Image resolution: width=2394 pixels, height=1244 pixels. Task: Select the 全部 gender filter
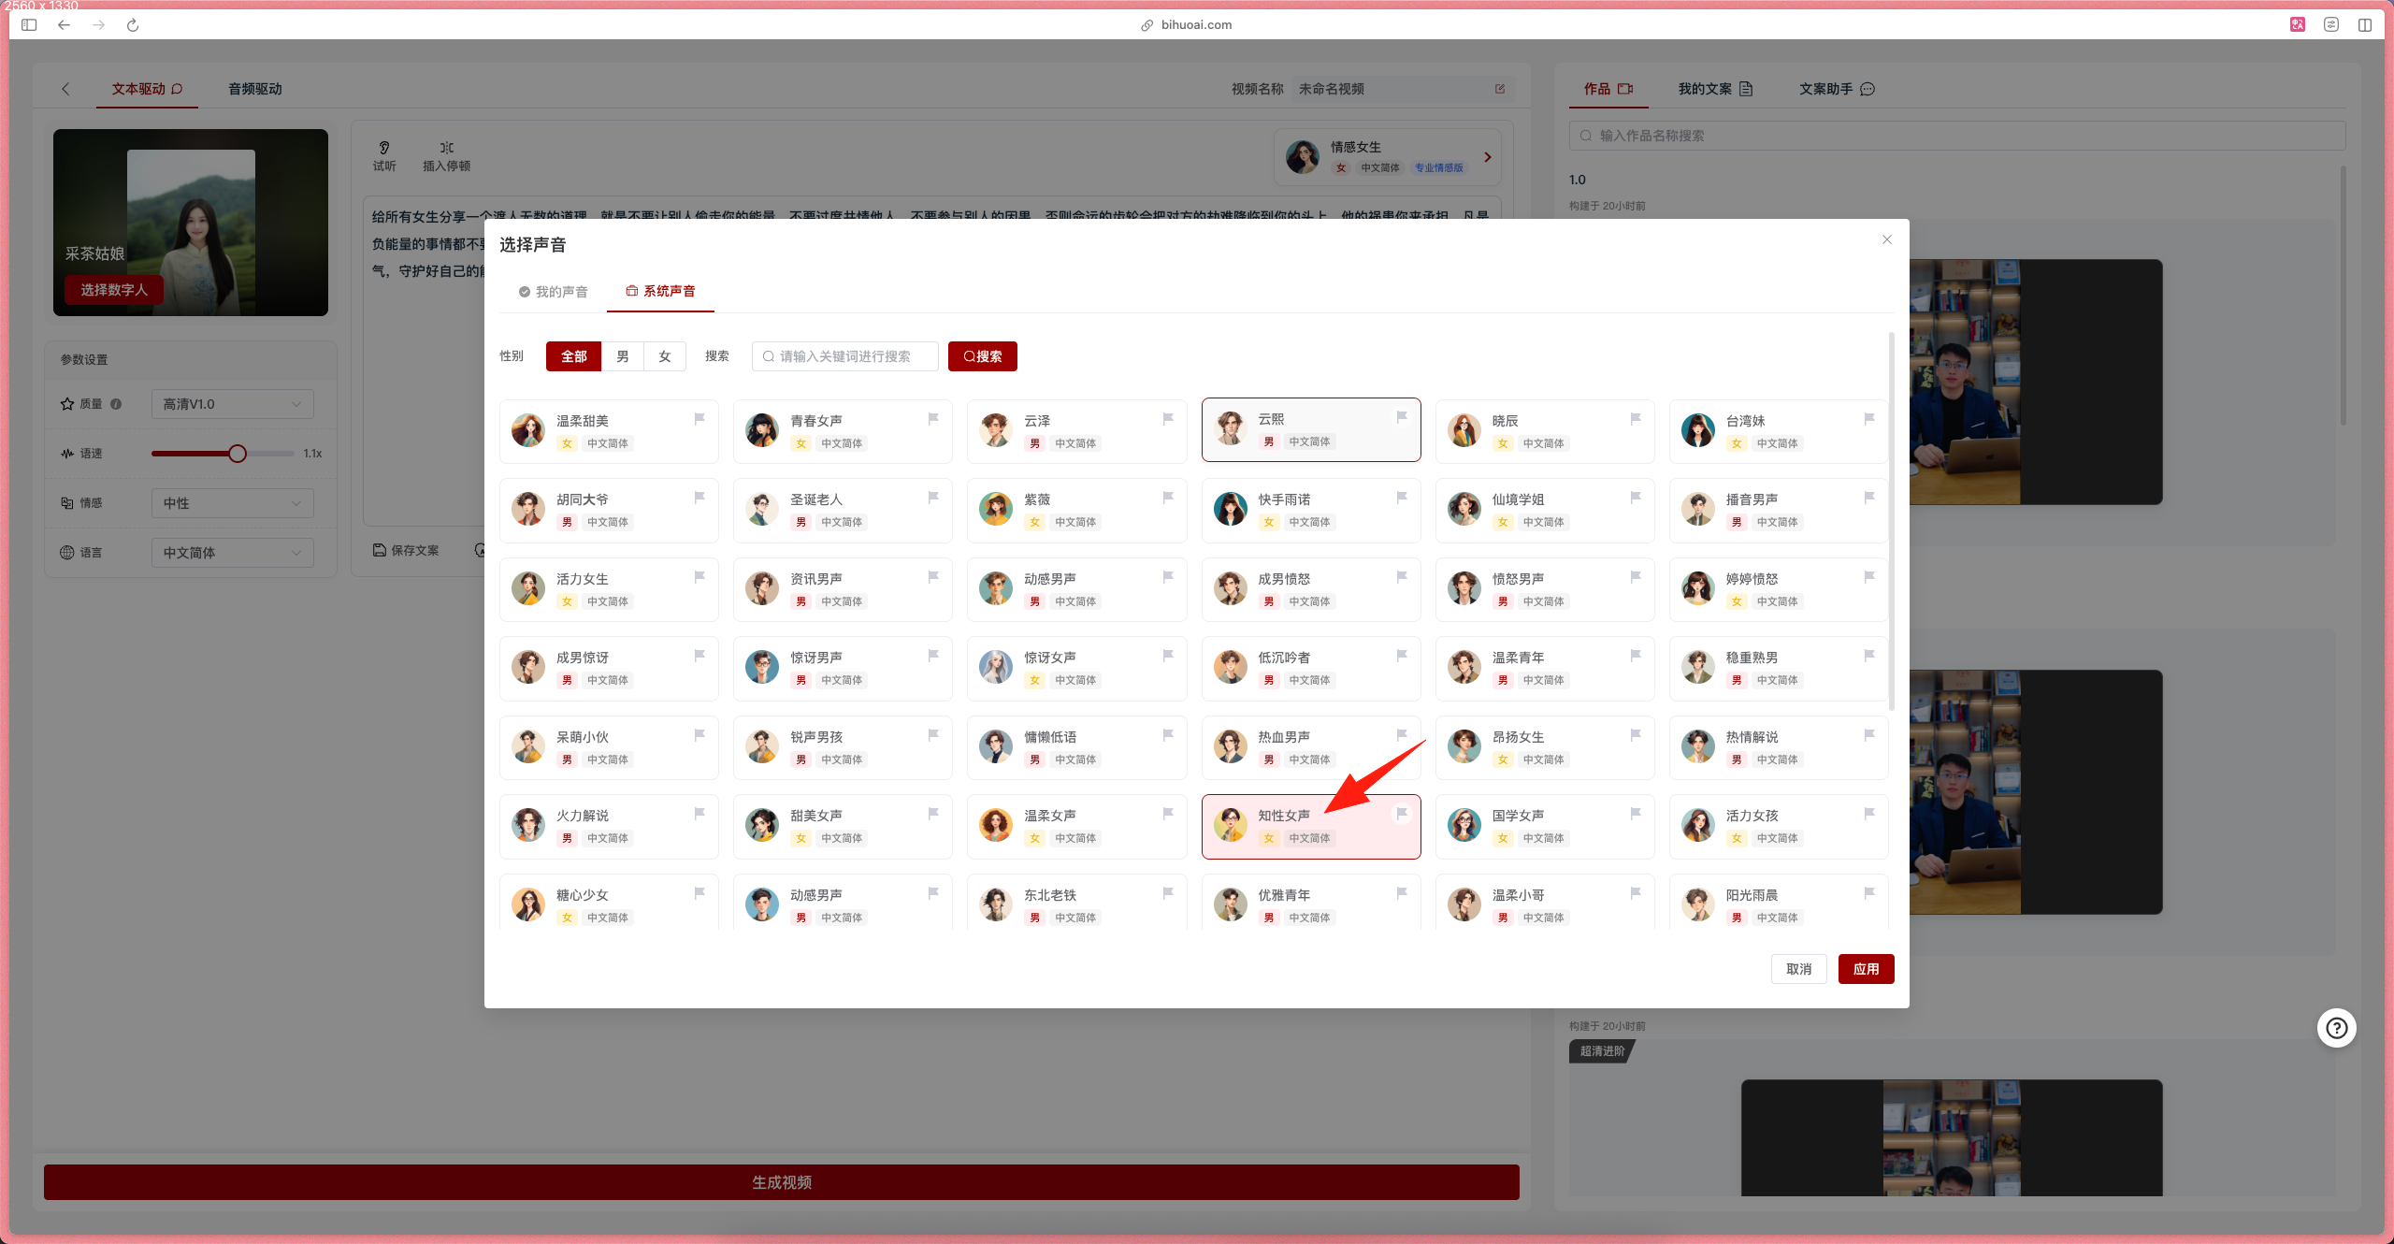[573, 356]
